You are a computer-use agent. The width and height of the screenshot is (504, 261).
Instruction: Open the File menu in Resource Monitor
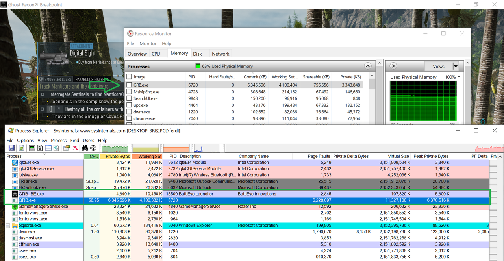click(x=130, y=44)
